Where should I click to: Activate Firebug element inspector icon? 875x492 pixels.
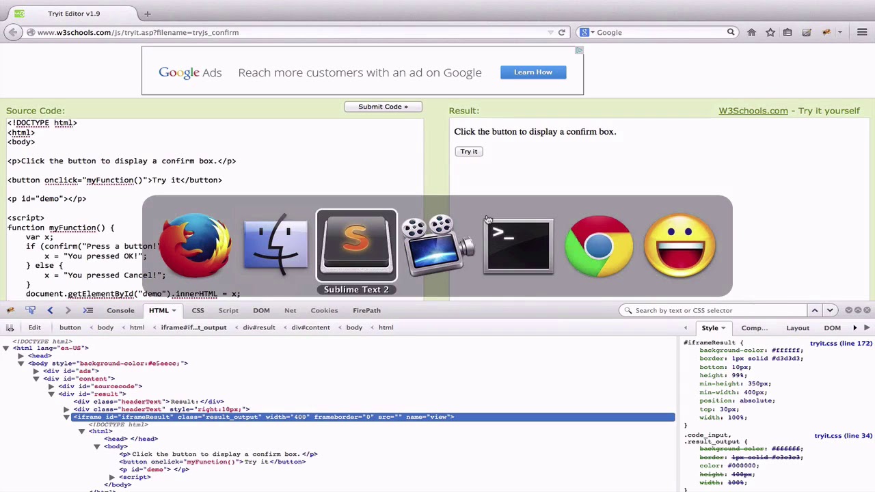(x=30, y=310)
